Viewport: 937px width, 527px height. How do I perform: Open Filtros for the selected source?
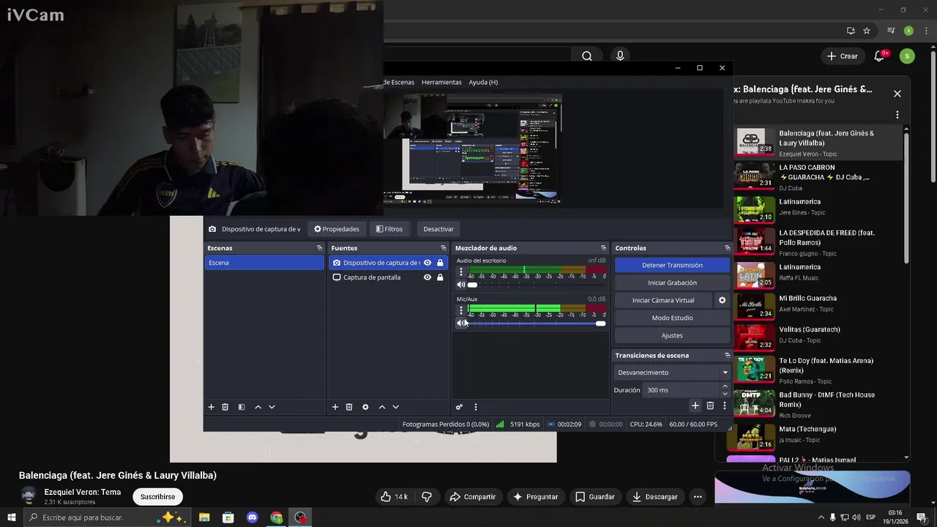pyautogui.click(x=389, y=229)
